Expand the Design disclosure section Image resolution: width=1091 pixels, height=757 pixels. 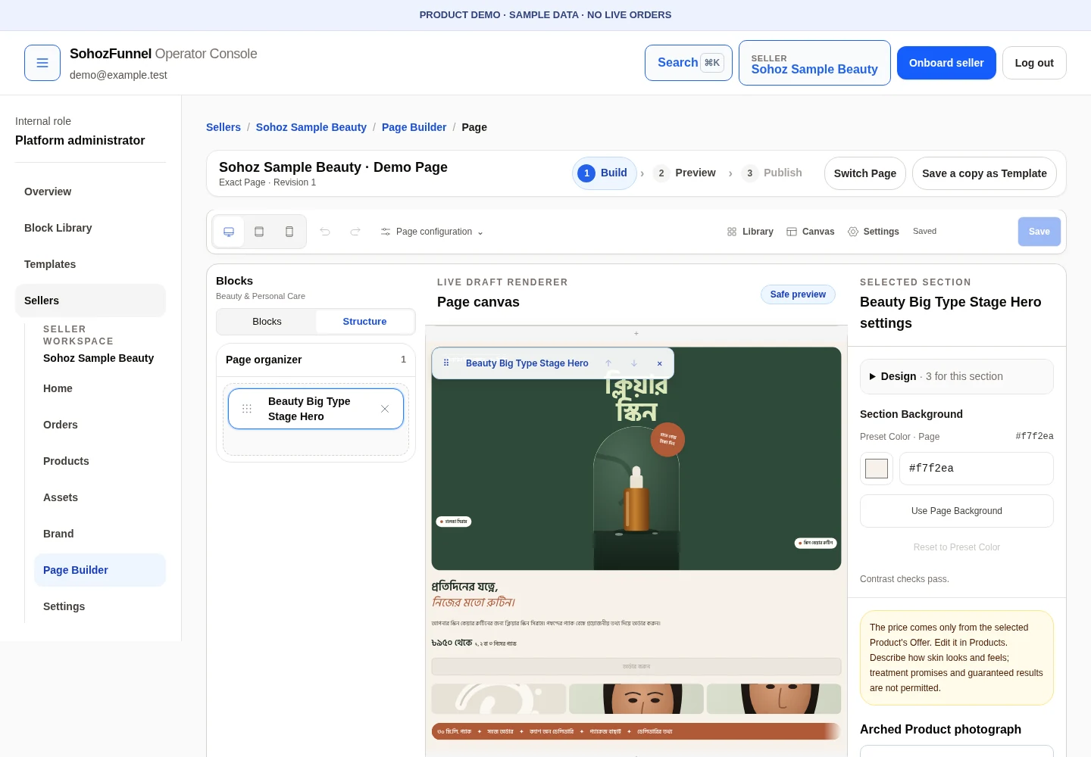(957, 376)
